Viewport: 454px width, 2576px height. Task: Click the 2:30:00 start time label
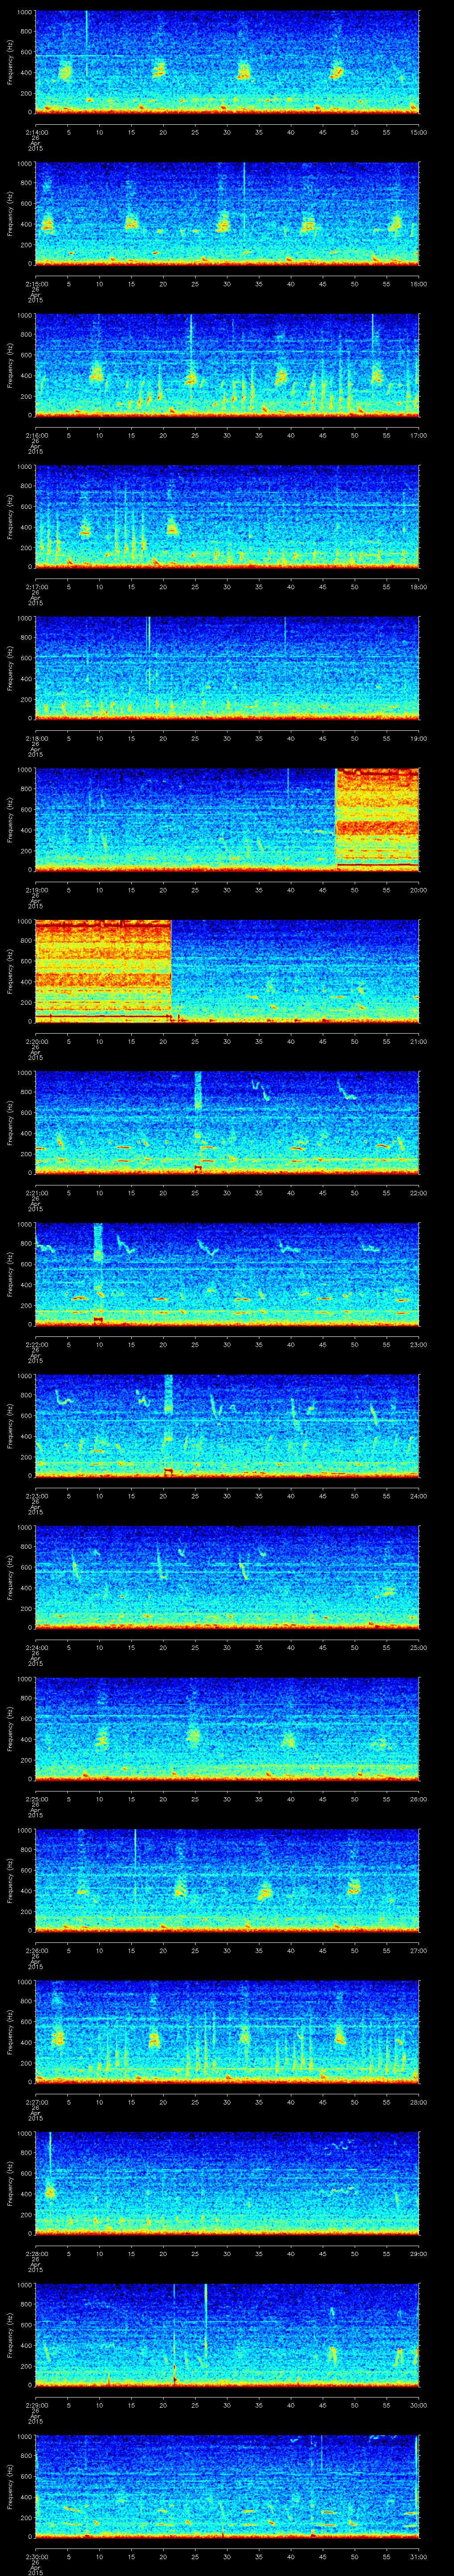pos(36,2557)
